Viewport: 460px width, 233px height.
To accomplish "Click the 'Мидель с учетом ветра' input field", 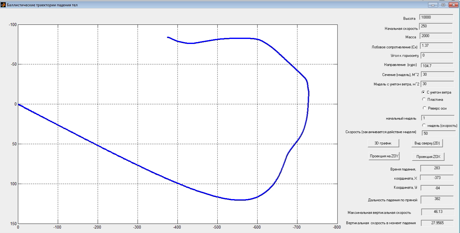I will coord(438,84).
